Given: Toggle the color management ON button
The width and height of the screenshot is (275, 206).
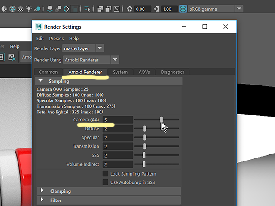Looking at the screenshot, I should (x=183, y=9).
